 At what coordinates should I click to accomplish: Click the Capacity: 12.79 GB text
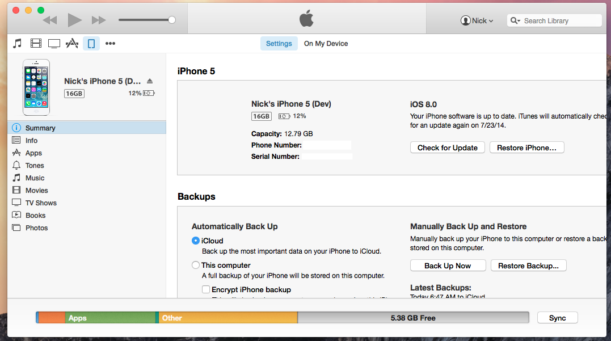282,134
